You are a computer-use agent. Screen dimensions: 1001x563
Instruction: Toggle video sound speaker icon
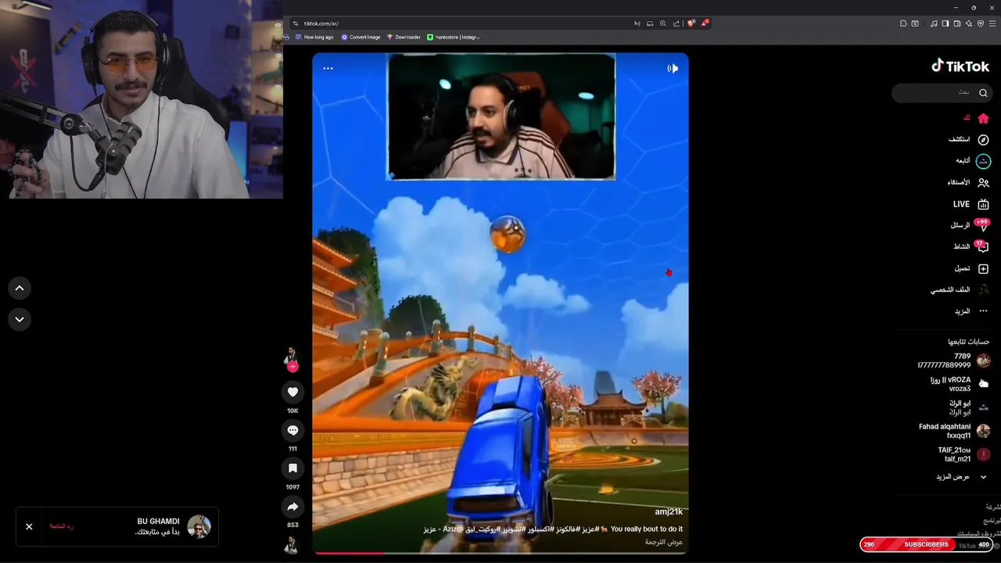673,68
